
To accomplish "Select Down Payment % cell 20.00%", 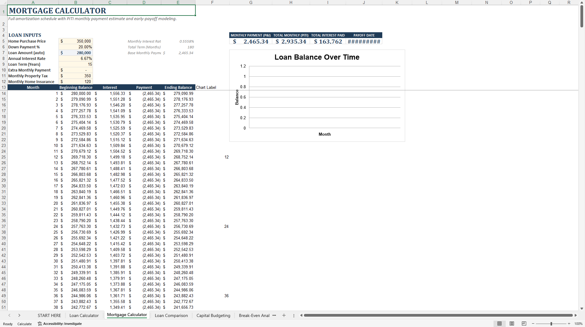I will (x=76, y=47).
